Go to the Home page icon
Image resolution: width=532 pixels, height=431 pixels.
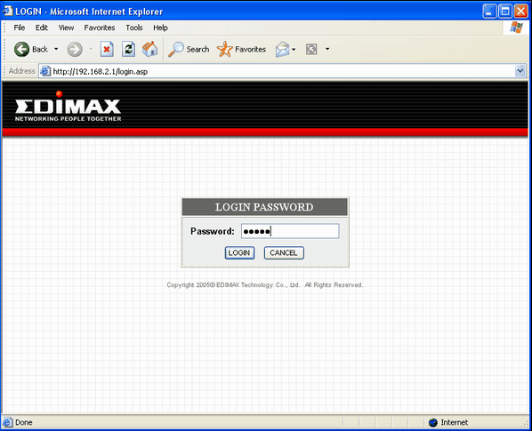pos(150,50)
